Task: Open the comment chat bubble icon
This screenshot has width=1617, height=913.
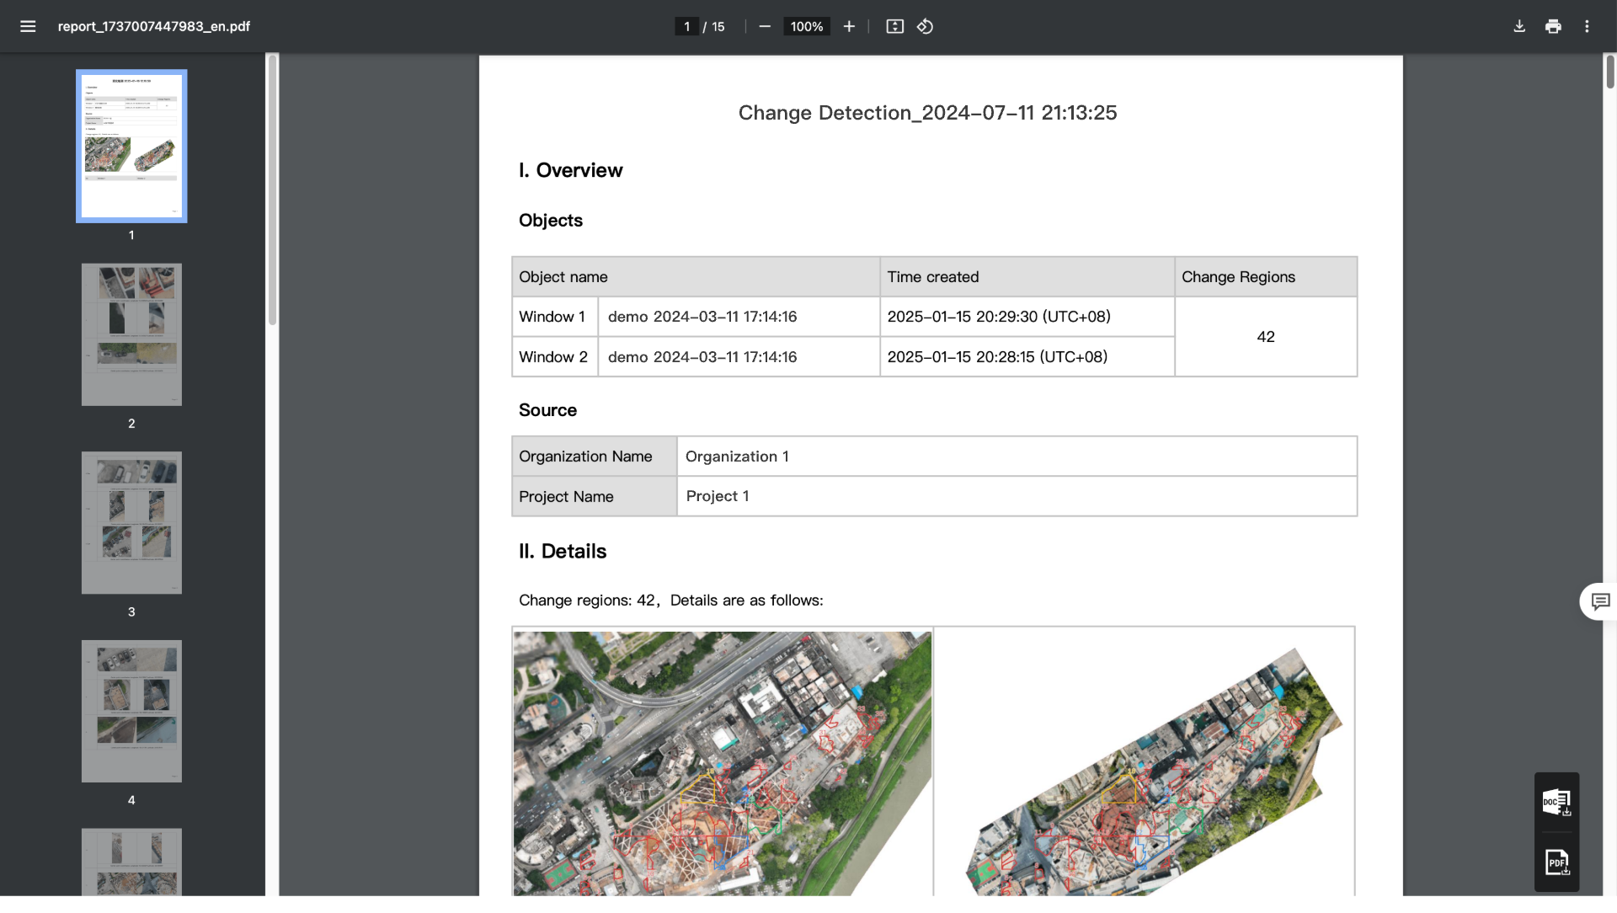Action: pos(1600,601)
